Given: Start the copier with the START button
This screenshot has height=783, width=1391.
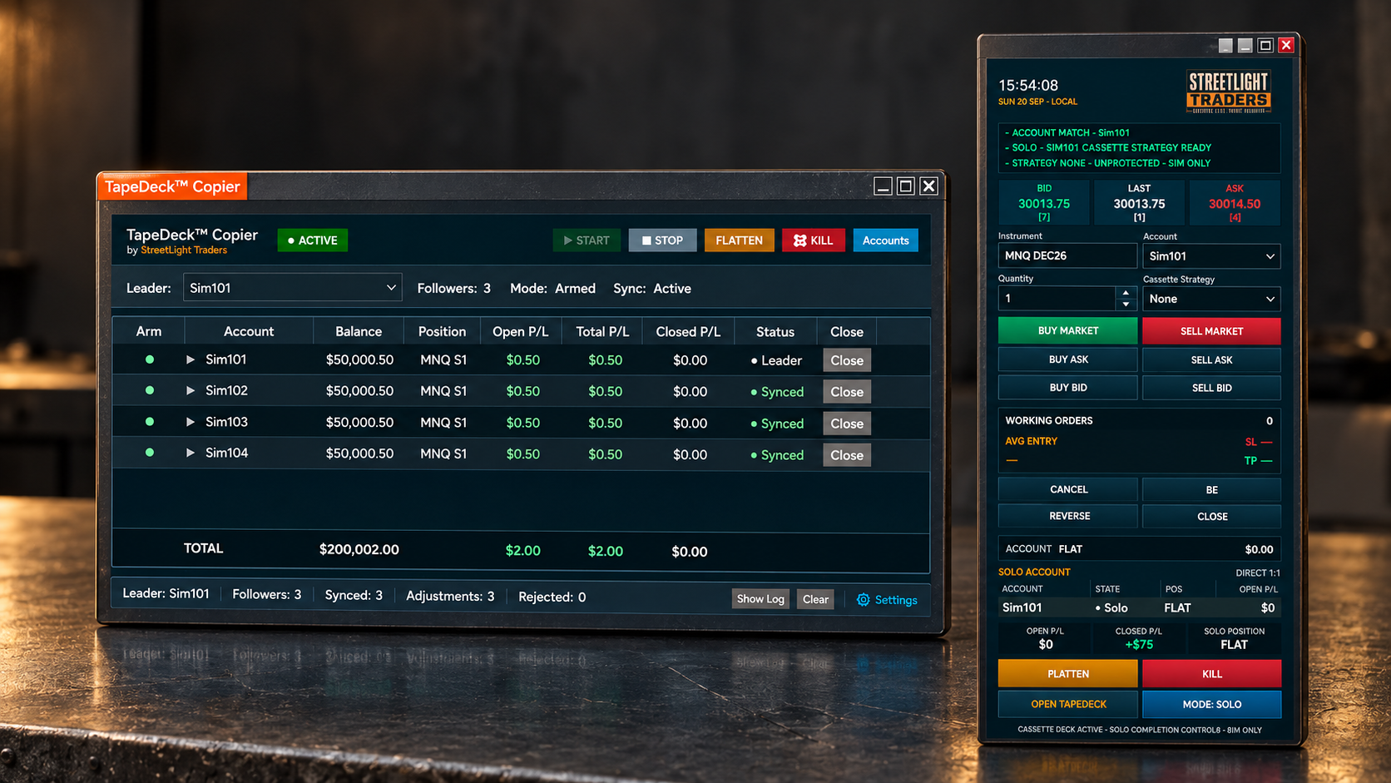Looking at the screenshot, I should point(587,240).
